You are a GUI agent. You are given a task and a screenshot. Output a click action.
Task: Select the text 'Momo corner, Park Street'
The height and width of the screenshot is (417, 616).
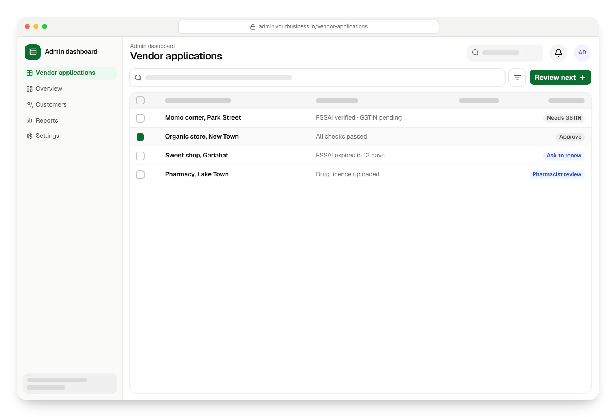203,117
